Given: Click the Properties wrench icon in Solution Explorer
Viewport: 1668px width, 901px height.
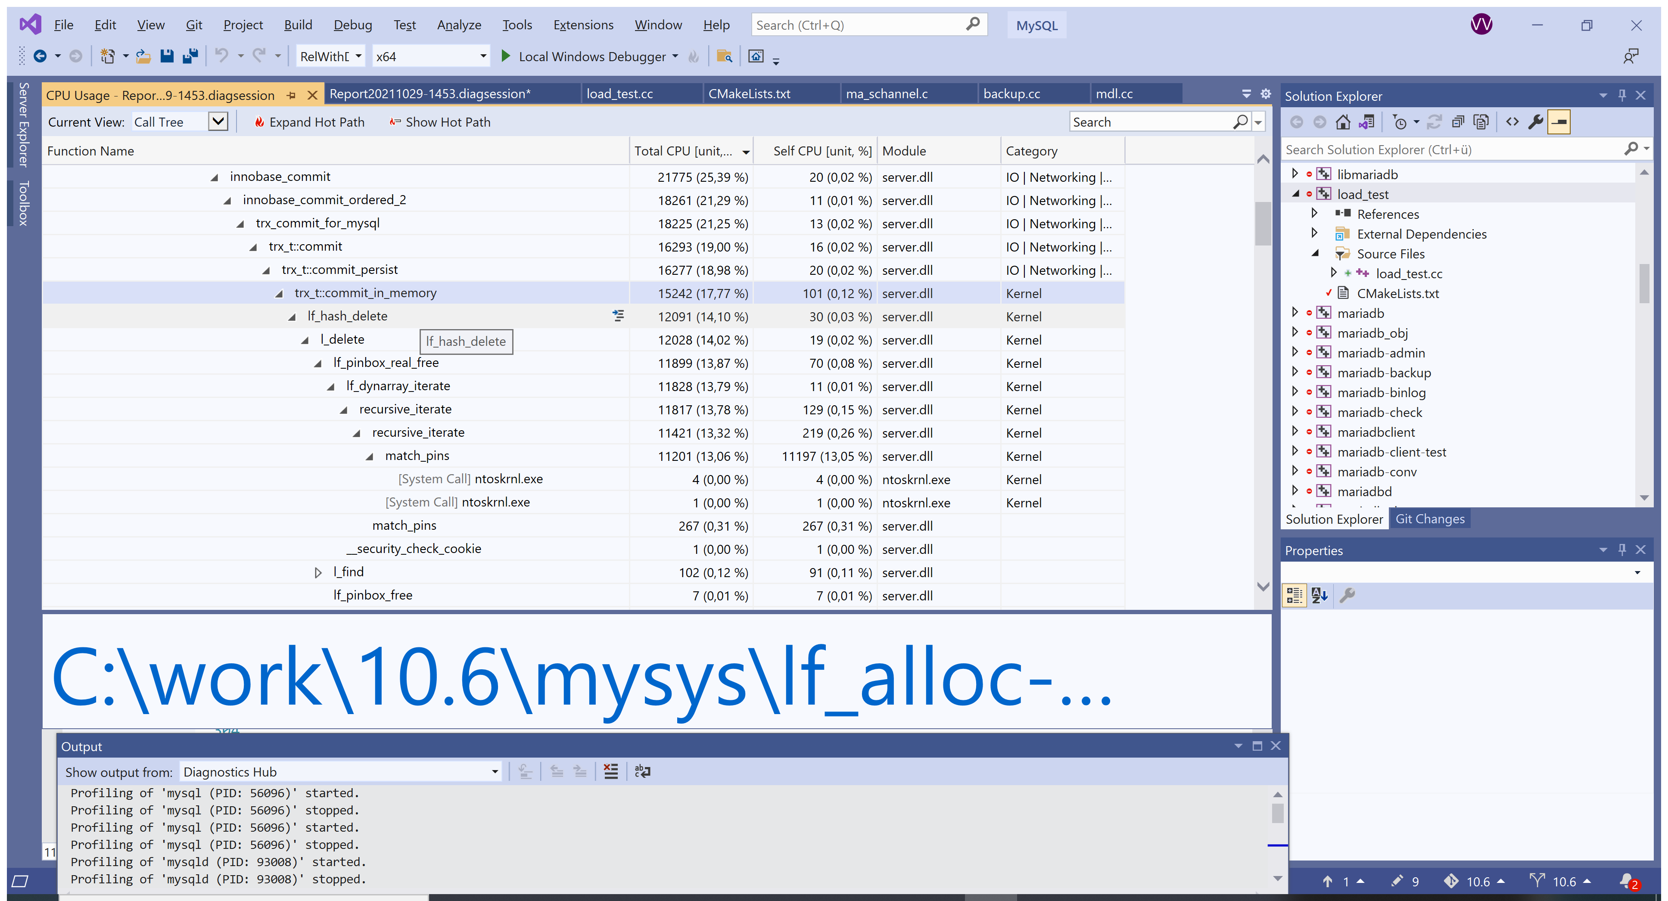Looking at the screenshot, I should tap(1535, 122).
